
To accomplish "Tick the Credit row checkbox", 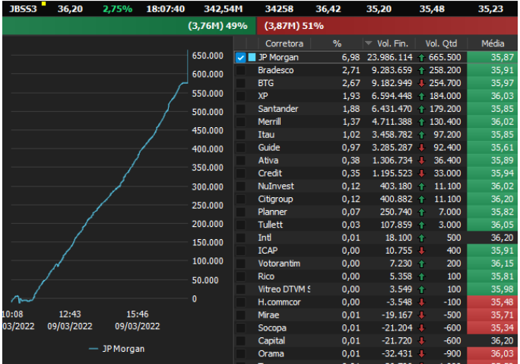I will coord(240,174).
